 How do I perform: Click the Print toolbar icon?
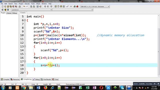click(x=20, y=6)
